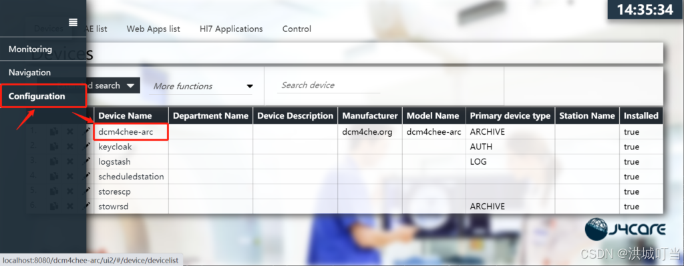Edit the logstash device with pencil icon
The height and width of the screenshot is (266, 684).
click(x=86, y=161)
